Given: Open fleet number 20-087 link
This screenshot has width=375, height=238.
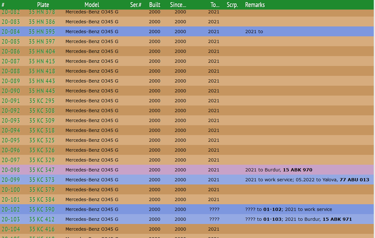Looking at the screenshot, I should (x=11, y=61).
